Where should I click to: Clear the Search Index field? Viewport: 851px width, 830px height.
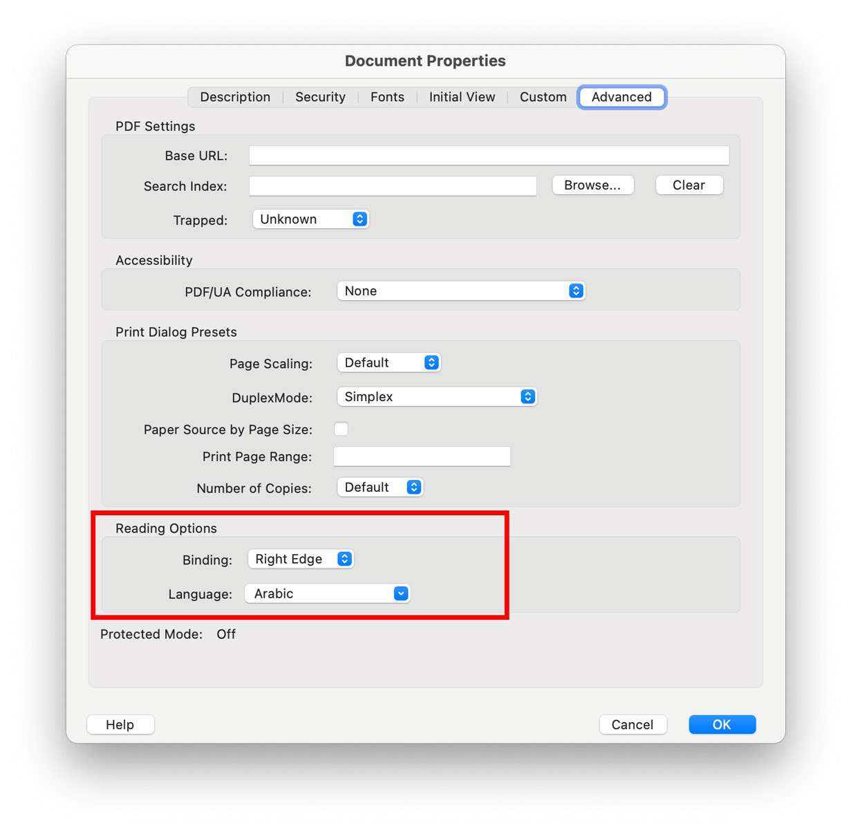[689, 185]
